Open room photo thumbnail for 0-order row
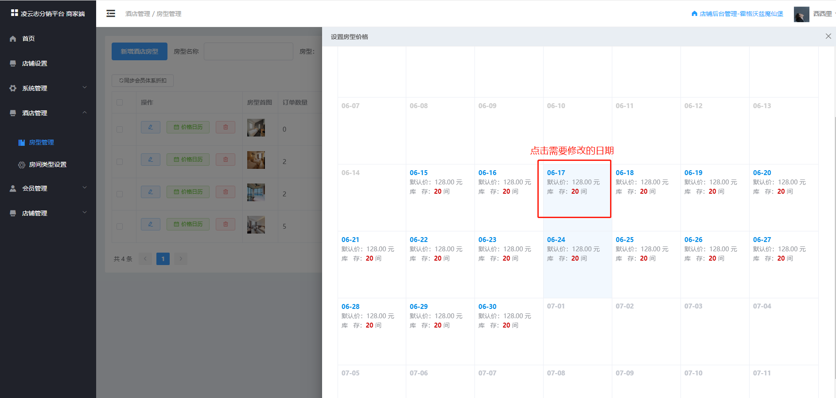836x398 pixels. pyautogui.click(x=256, y=128)
